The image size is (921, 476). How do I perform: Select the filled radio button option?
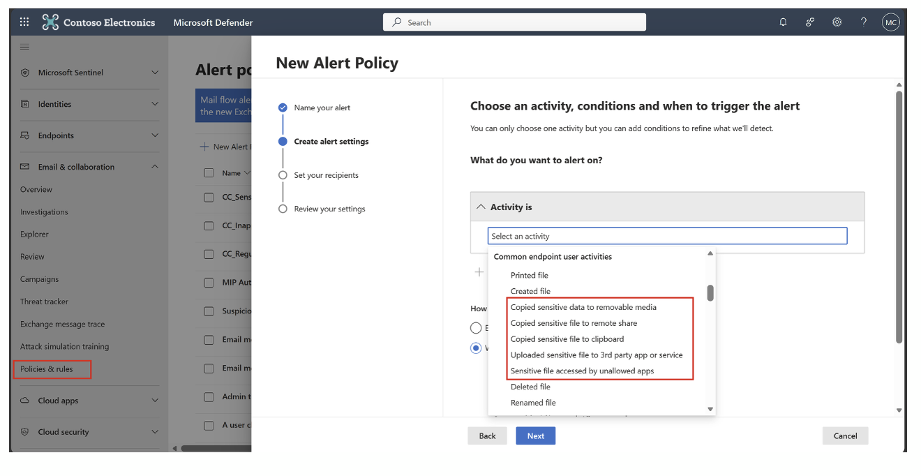click(x=476, y=348)
